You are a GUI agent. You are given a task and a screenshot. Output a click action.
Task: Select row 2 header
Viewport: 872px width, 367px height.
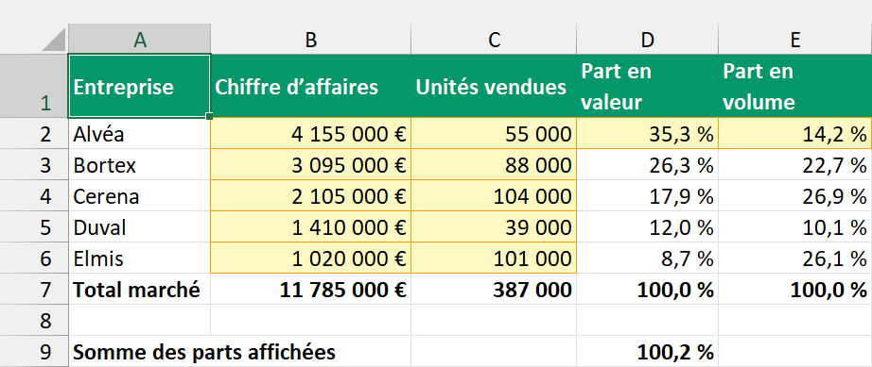[x=34, y=134]
